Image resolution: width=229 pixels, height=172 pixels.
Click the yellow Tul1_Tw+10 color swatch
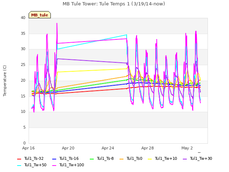click(150, 159)
